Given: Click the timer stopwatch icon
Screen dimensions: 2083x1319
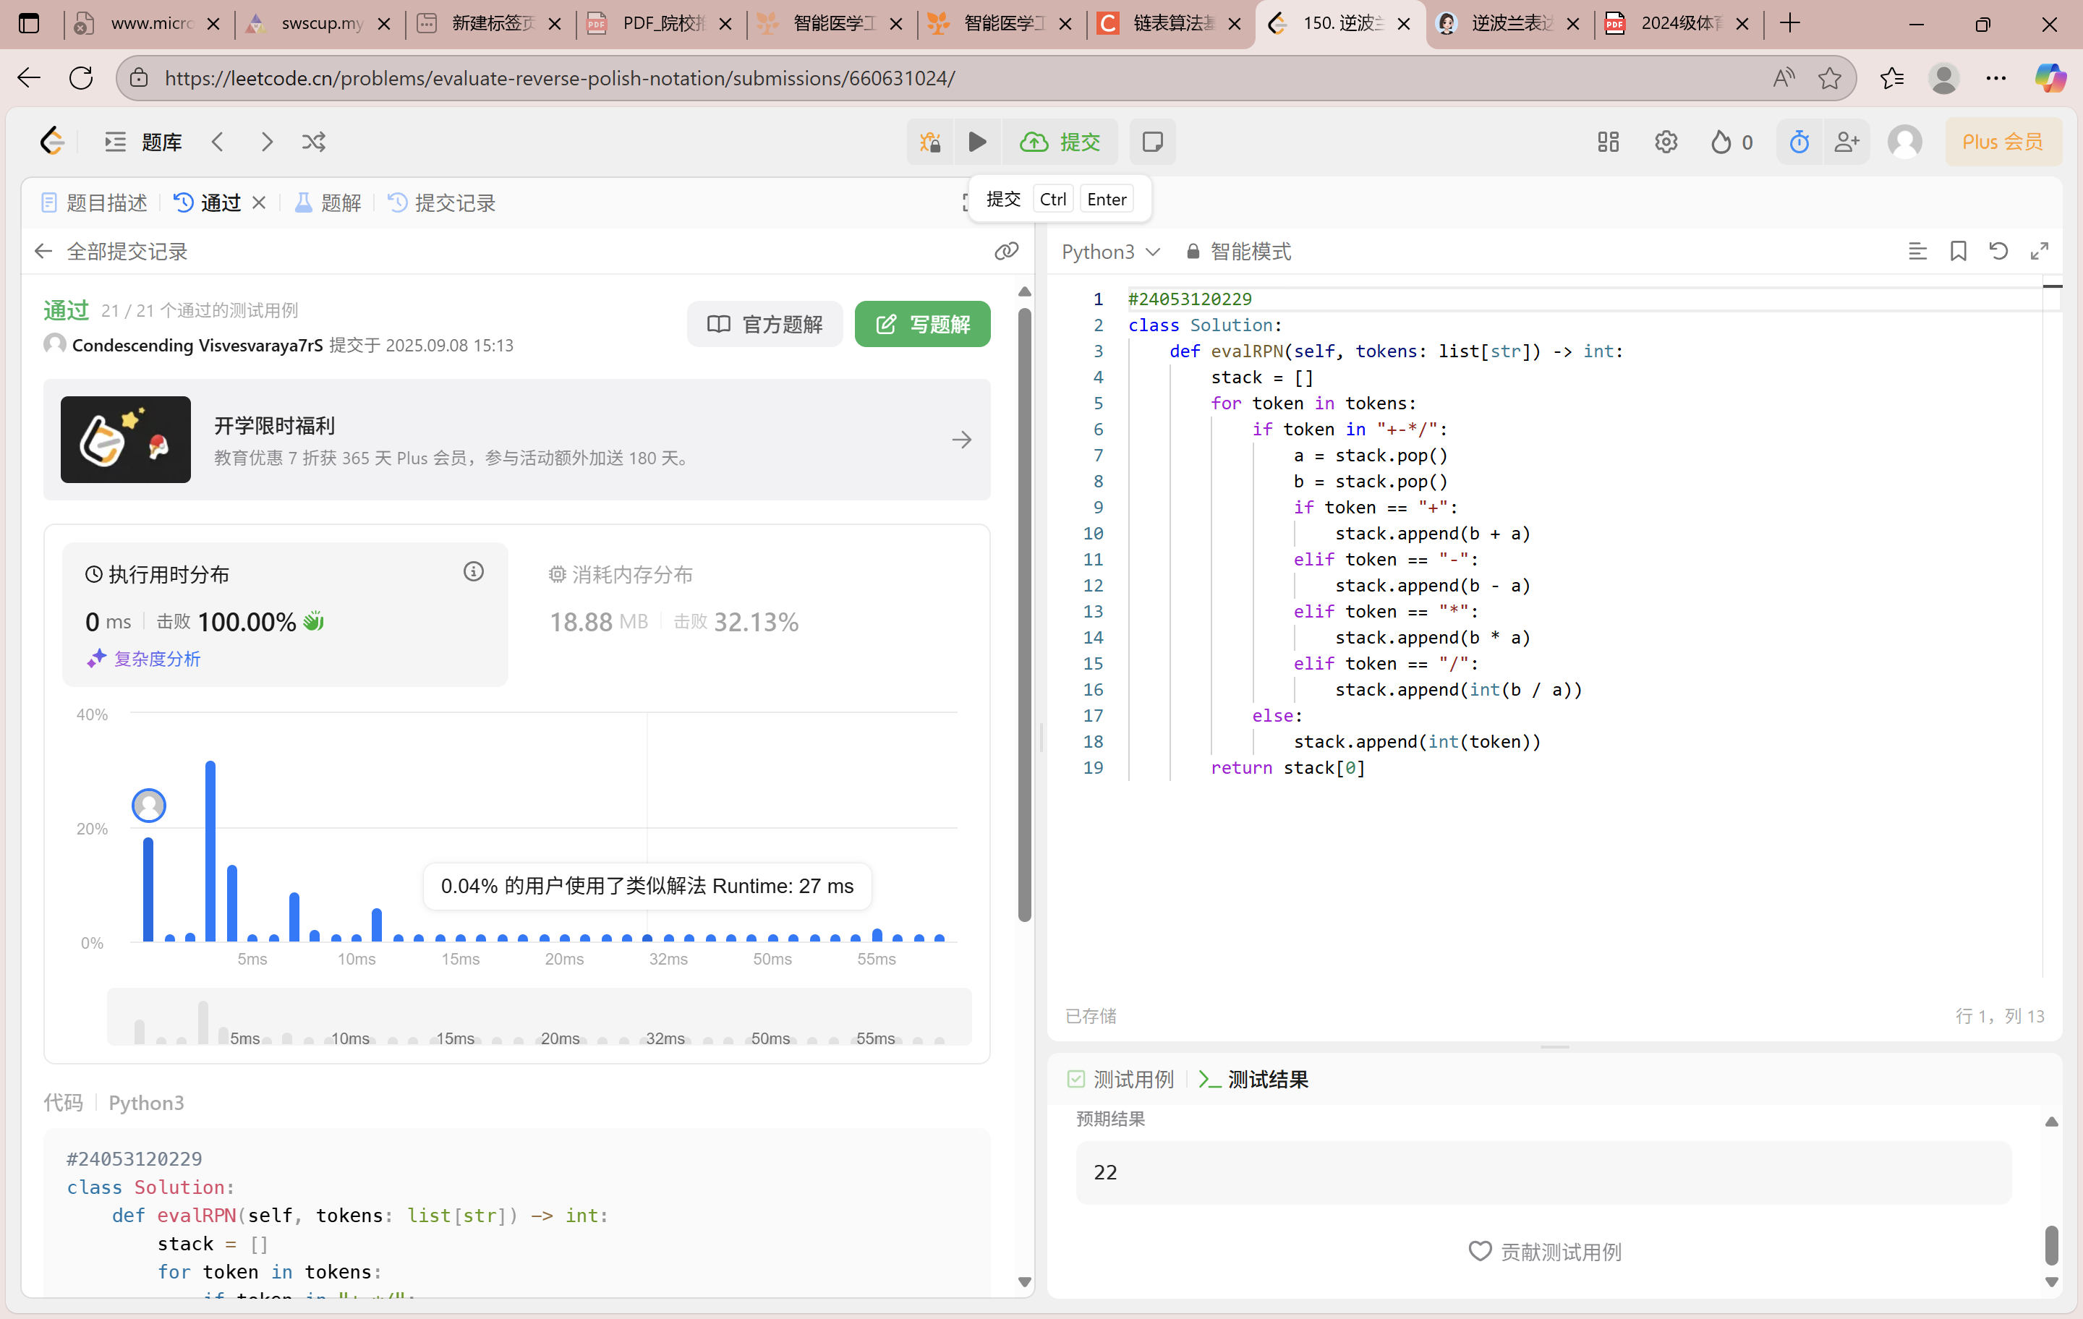Looking at the screenshot, I should coord(1799,142).
